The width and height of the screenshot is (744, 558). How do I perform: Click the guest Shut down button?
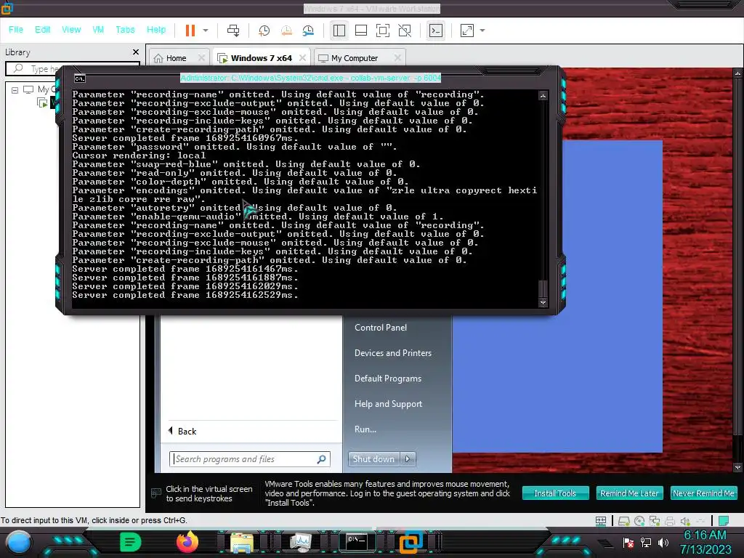click(374, 459)
